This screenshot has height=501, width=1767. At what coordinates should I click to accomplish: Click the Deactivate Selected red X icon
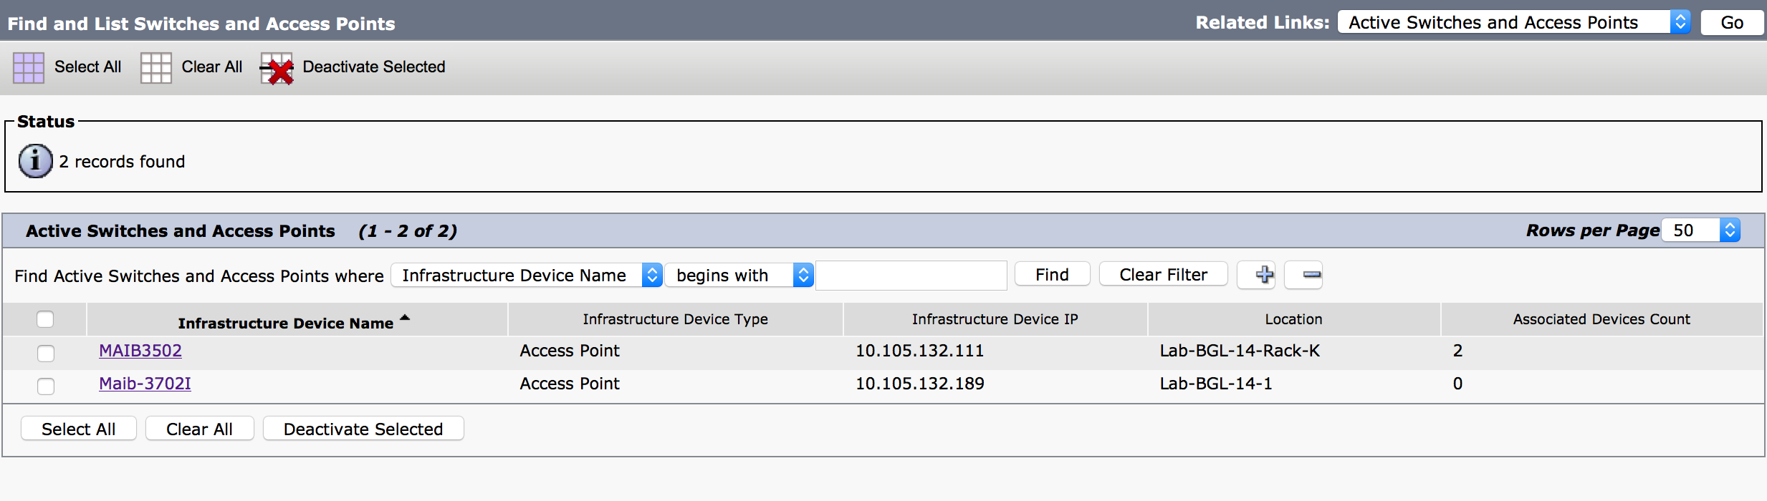point(277,69)
